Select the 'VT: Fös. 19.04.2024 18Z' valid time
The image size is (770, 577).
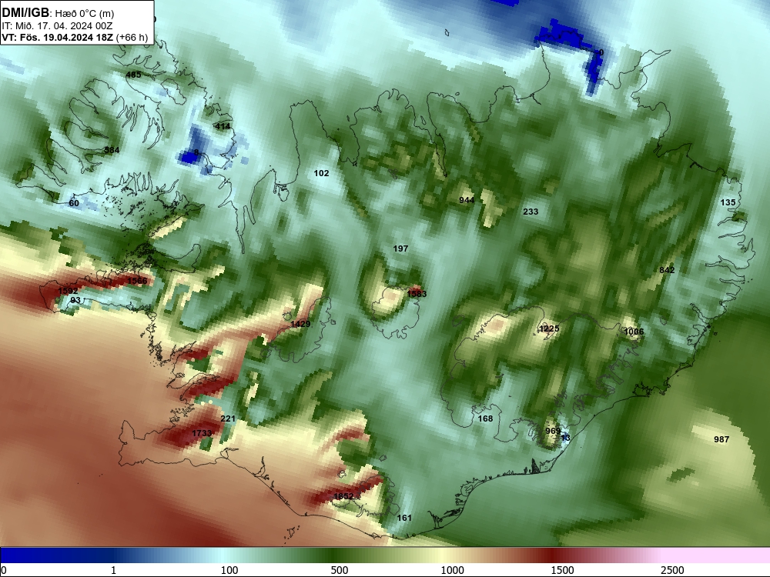tap(58, 37)
